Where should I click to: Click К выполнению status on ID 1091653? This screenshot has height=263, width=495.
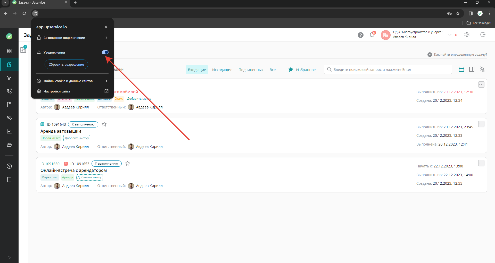coord(106,164)
